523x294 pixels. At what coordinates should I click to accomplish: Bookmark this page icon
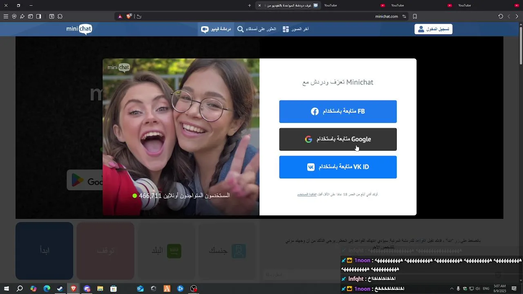(x=415, y=16)
